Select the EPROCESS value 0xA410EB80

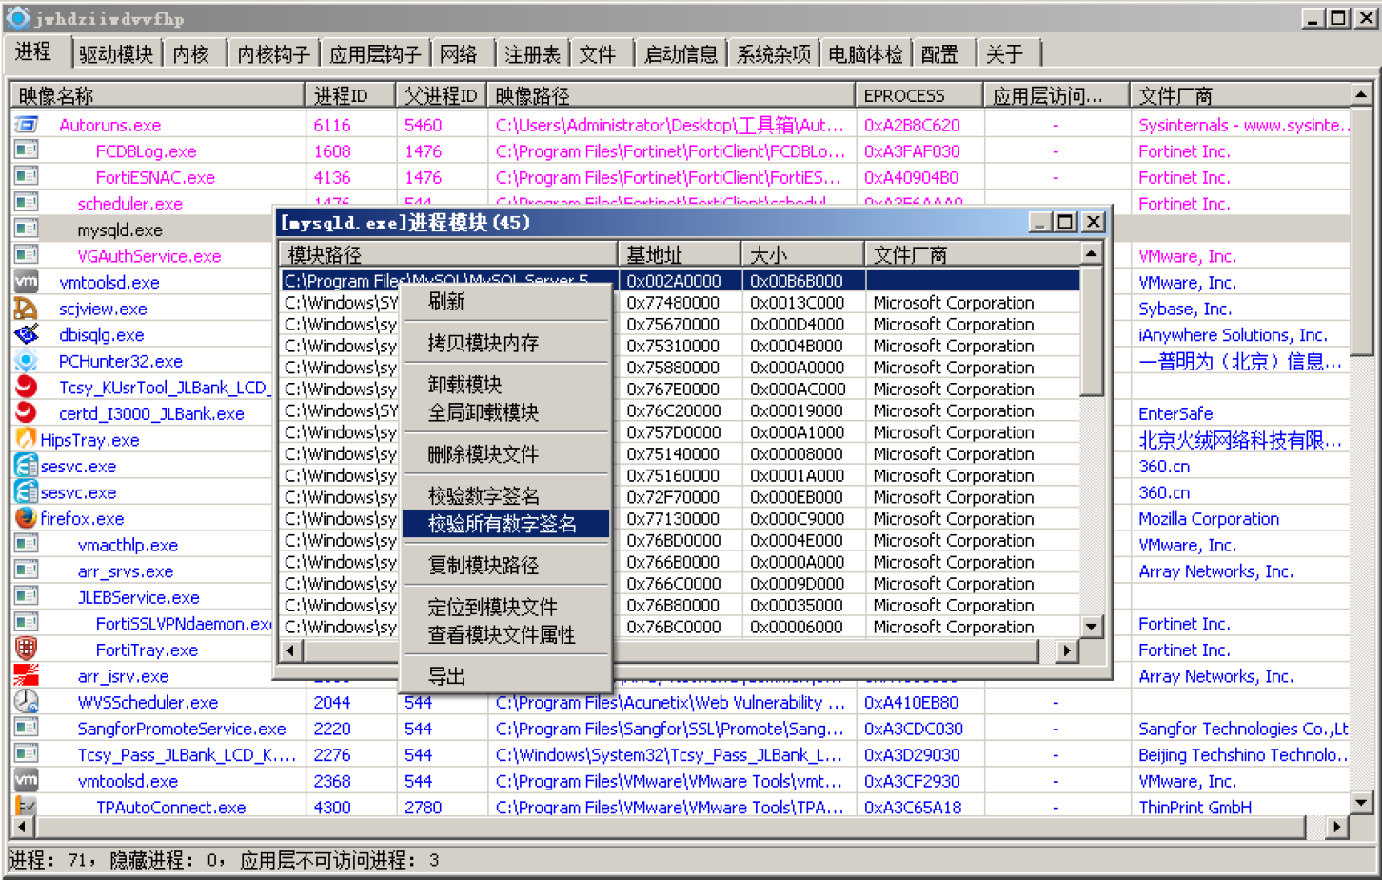click(x=911, y=703)
